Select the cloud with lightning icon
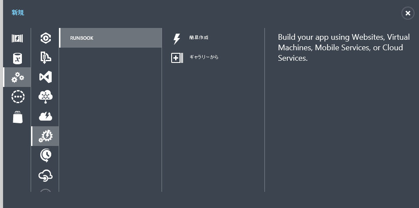Screen dimensions: 419x208 pos(45,116)
